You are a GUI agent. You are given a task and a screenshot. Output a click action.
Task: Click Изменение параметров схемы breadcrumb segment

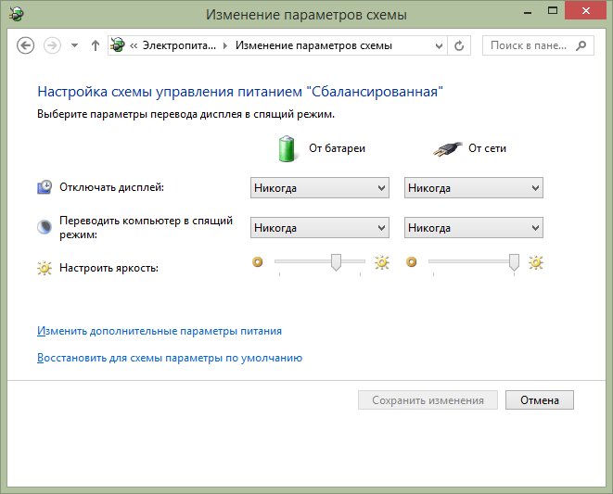(313, 45)
